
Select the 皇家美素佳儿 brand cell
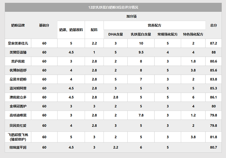(x=18, y=43)
